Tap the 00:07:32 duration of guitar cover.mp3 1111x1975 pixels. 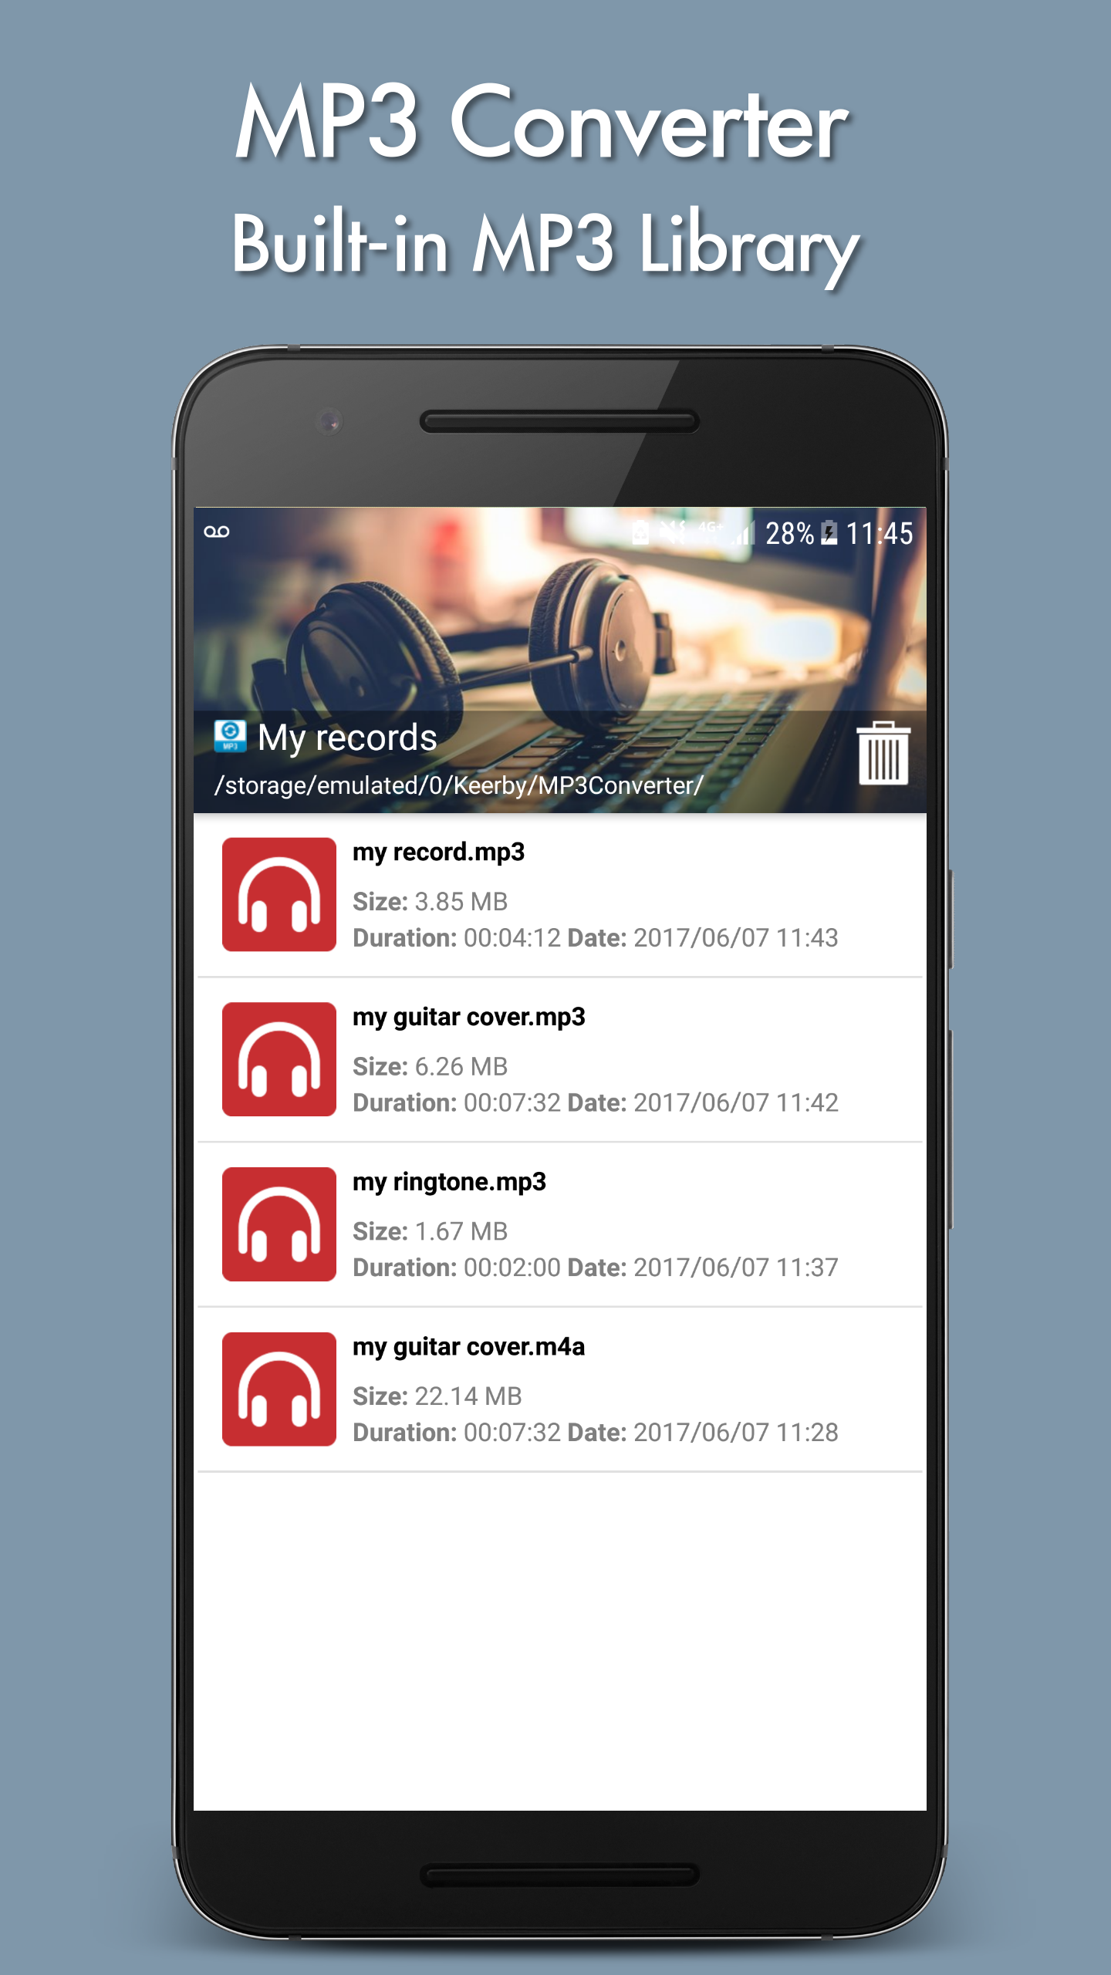512,1102
